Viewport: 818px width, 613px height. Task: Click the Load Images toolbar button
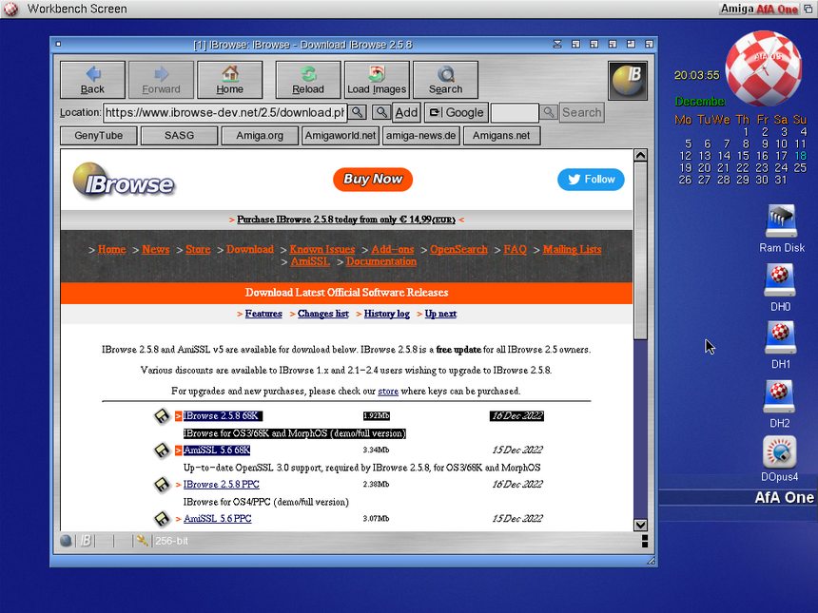tap(377, 80)
